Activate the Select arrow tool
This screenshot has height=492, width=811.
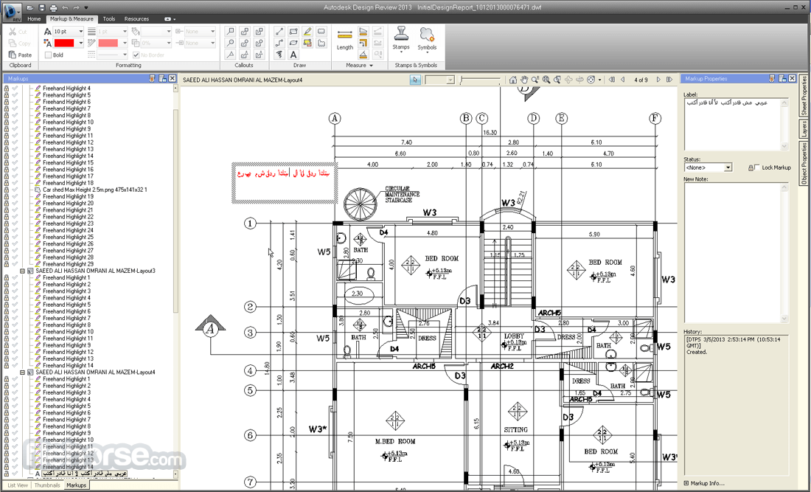[x=415, y=80]
